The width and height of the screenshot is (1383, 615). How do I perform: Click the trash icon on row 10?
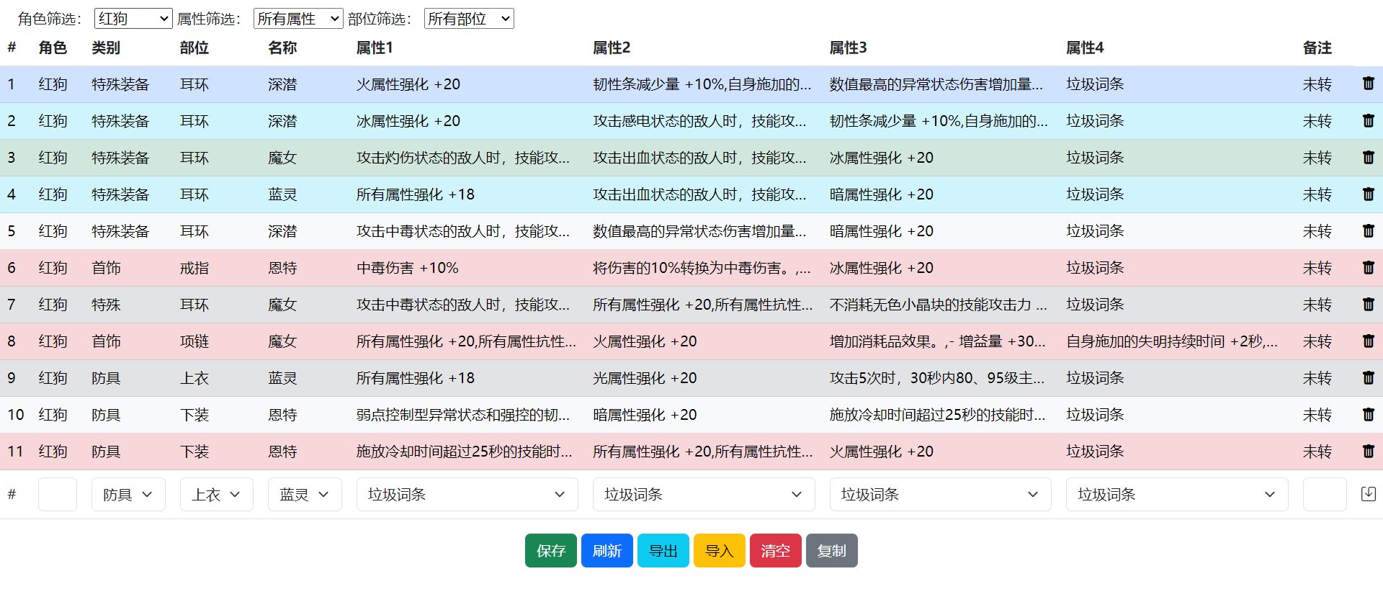pos(1369,414)
